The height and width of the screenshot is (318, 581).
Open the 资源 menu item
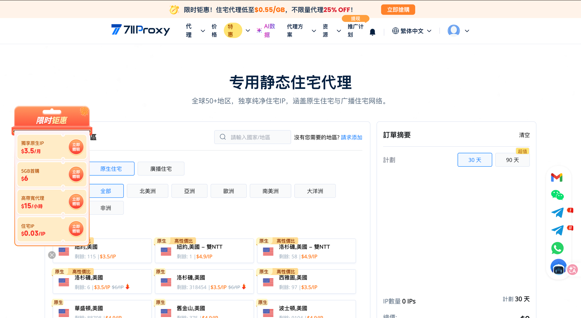[325, 30]
